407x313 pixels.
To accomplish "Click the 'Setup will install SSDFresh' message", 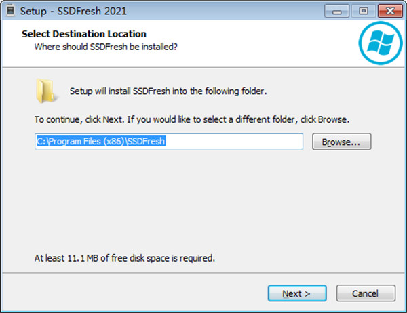I will [x=168, y=91].
